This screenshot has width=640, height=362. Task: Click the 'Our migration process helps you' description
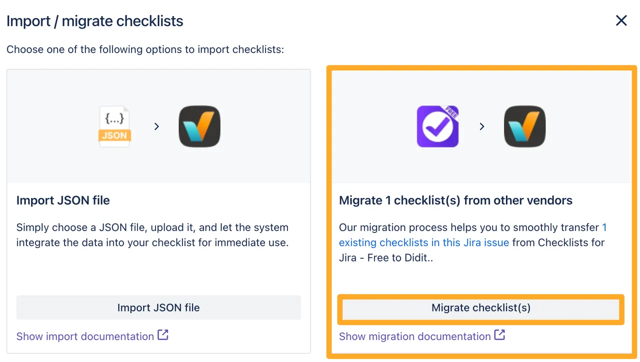click(472, 242)
